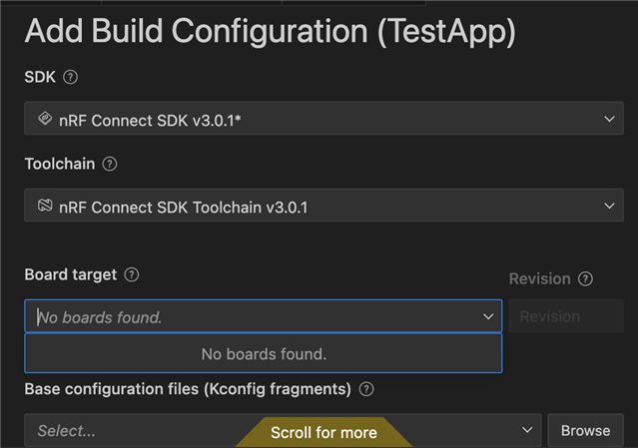
Task: Click the help icon beside Toolchain label
Action: (110, 164)
